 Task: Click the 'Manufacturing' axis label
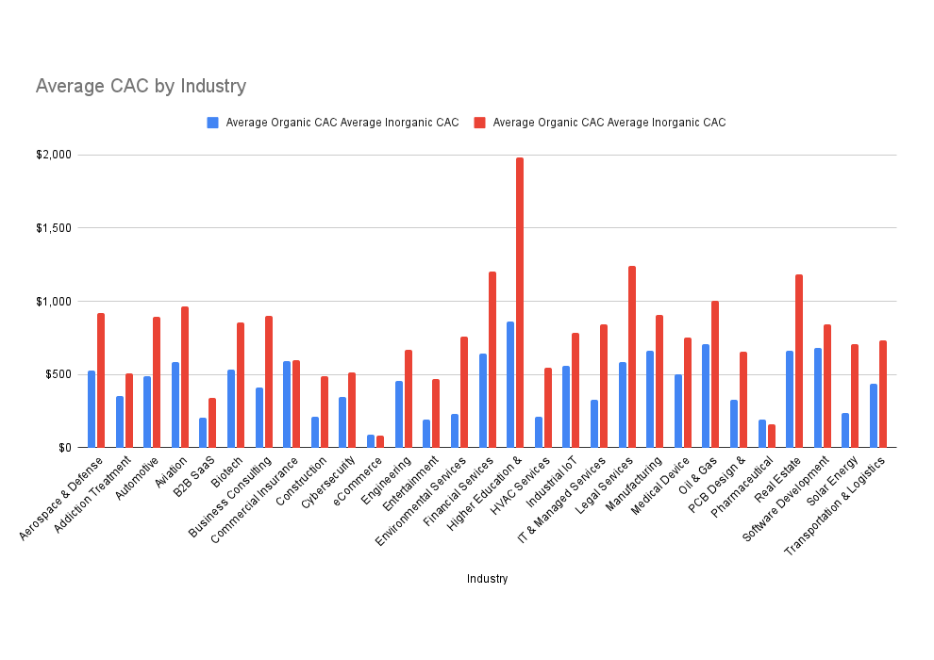(x=634, y=484)
